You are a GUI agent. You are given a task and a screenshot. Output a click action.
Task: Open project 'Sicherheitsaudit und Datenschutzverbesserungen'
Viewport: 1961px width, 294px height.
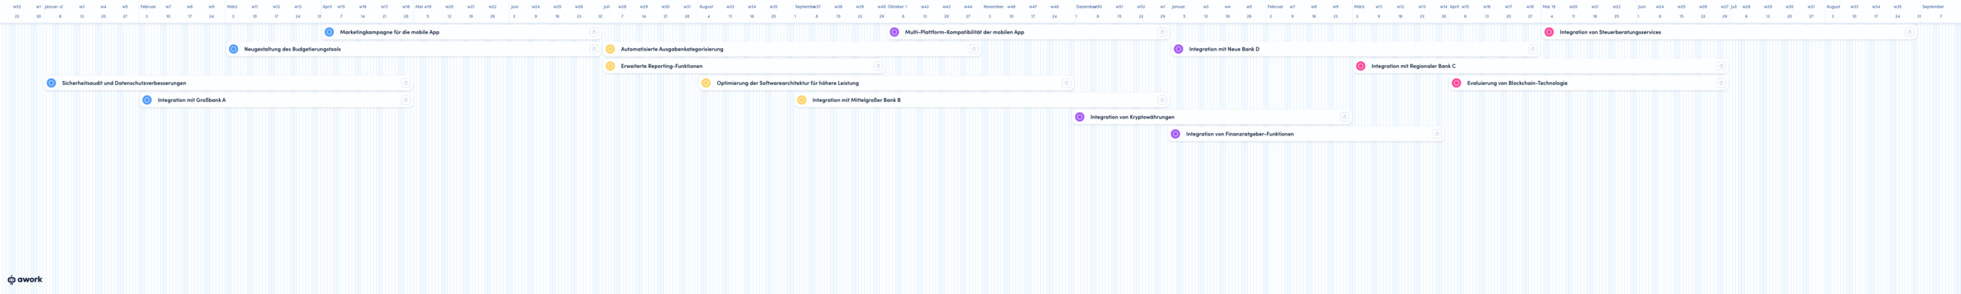point(124,83)
